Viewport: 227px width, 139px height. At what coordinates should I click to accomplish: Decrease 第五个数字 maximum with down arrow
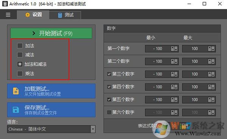pos(213,99)
